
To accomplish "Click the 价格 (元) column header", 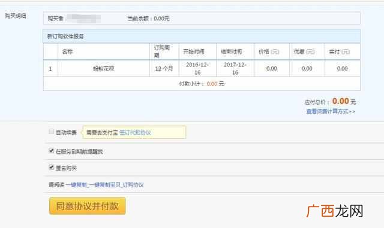I will point(272,51).
